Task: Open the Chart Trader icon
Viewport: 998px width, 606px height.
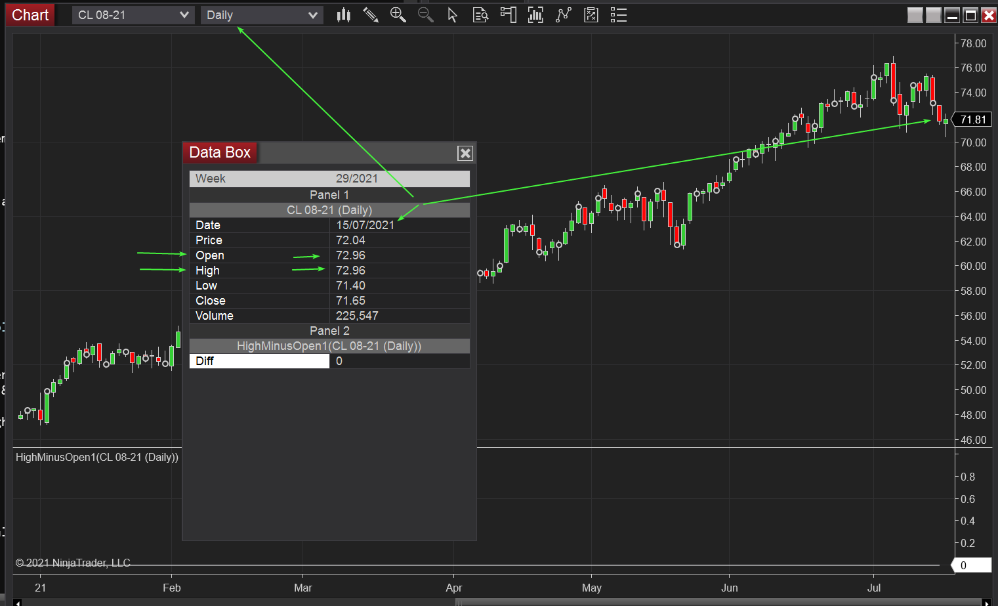Action: [x=508, y=15]
